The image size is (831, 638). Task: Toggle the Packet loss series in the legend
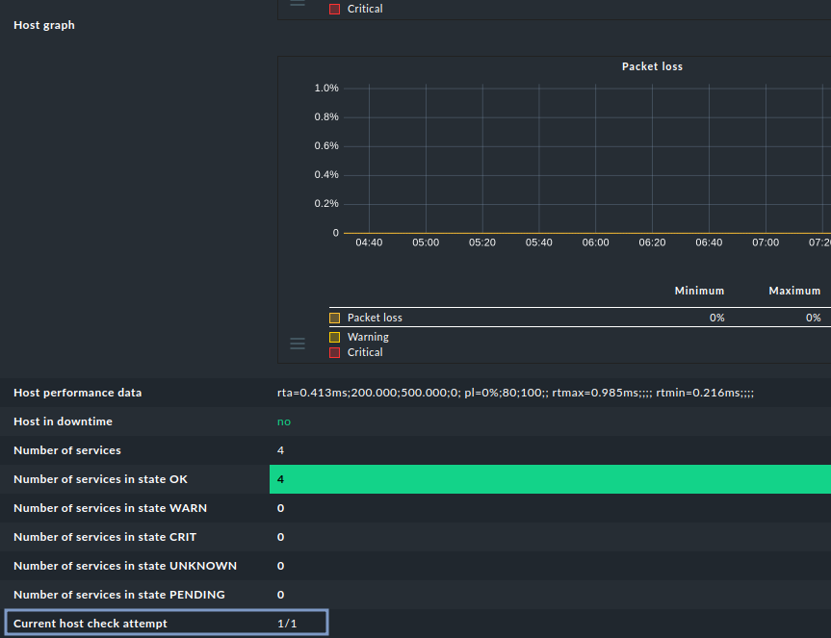tap(335, 317)
